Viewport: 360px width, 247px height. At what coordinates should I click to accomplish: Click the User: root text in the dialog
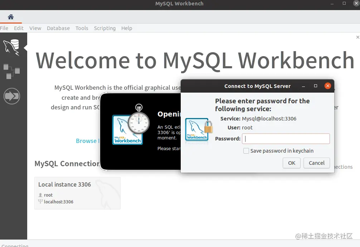[240, 128]
